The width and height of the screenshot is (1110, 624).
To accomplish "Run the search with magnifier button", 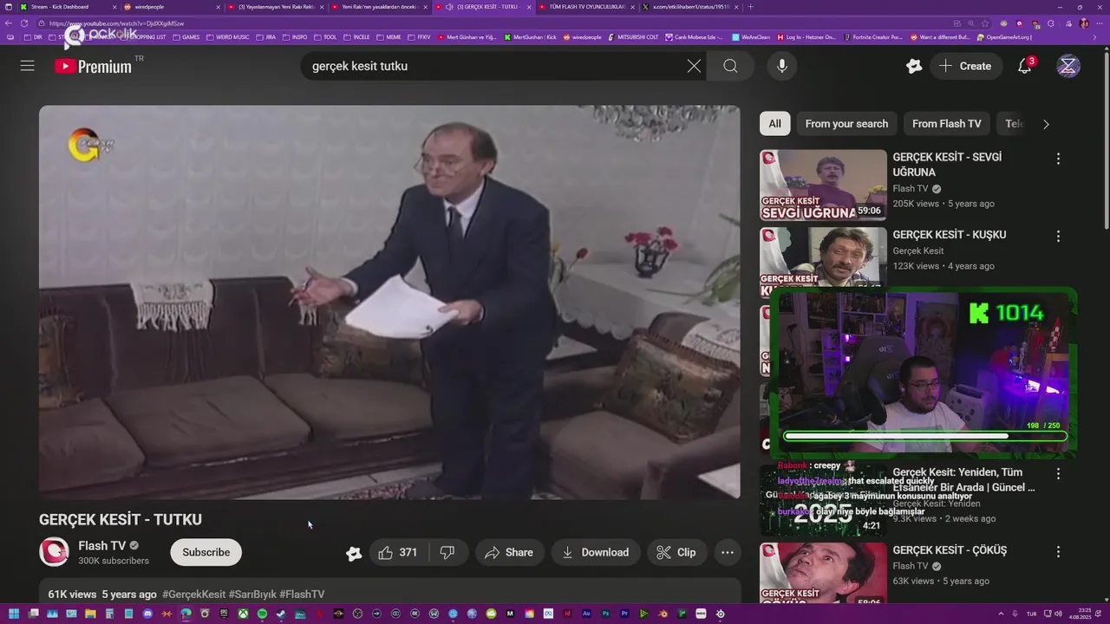I will click(730, 66).
